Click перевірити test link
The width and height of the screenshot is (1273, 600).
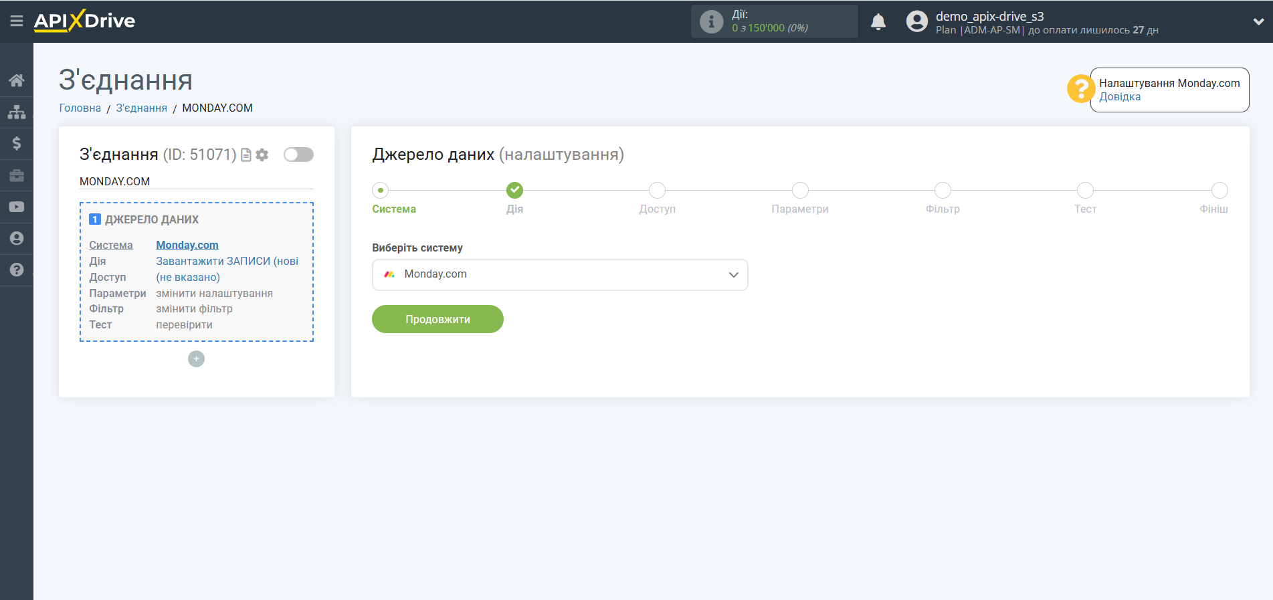(x=184, y=324)
